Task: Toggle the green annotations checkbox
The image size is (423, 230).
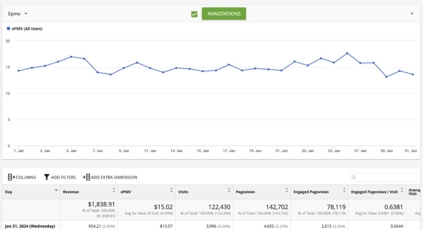Action: pos(195,14)
